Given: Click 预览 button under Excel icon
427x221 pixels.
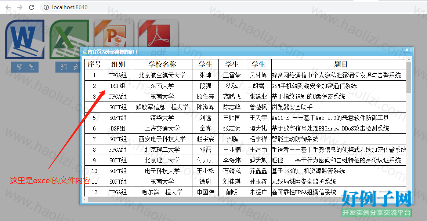Looking at the screenshot, I should (x=68, y=67).
